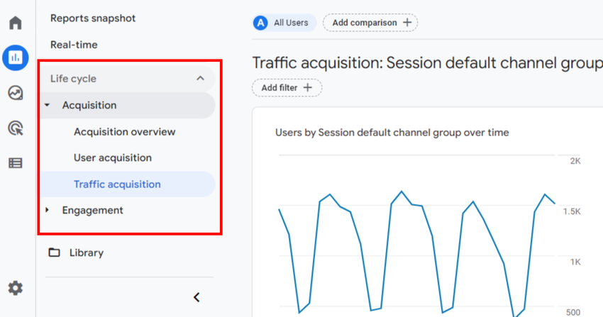Select the Acquisition menu label
Viewport: 603px width, 317px height.
coord(89,105)
